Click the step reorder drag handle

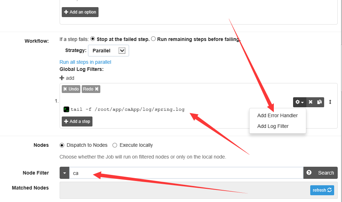click(x=330, y=102)
